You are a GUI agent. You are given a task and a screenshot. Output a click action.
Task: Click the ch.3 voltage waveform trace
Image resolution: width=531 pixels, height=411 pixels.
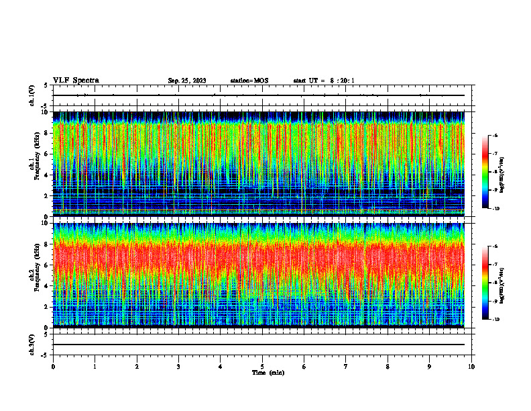[x=259, y=345]
